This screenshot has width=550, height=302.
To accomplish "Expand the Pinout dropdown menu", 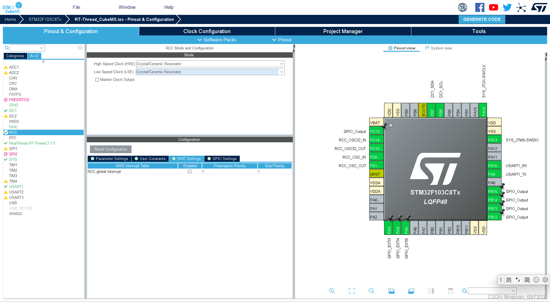I will pyautogui.click(x=282, y=40).
